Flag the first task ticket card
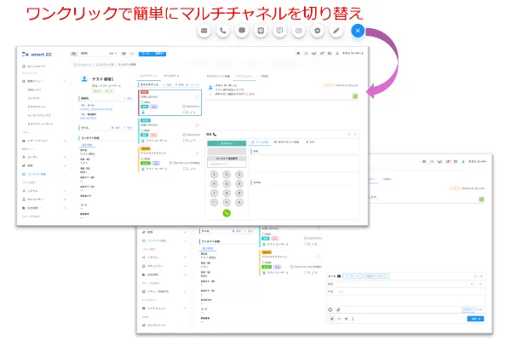Viewport: 511px width, 341px height. (198, 96)
